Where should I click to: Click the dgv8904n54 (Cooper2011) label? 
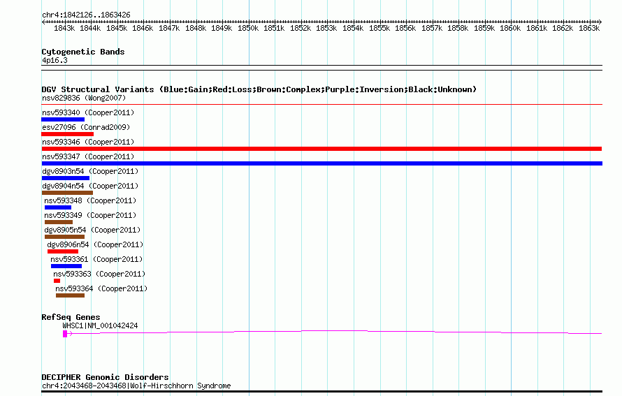coord(90,186)
